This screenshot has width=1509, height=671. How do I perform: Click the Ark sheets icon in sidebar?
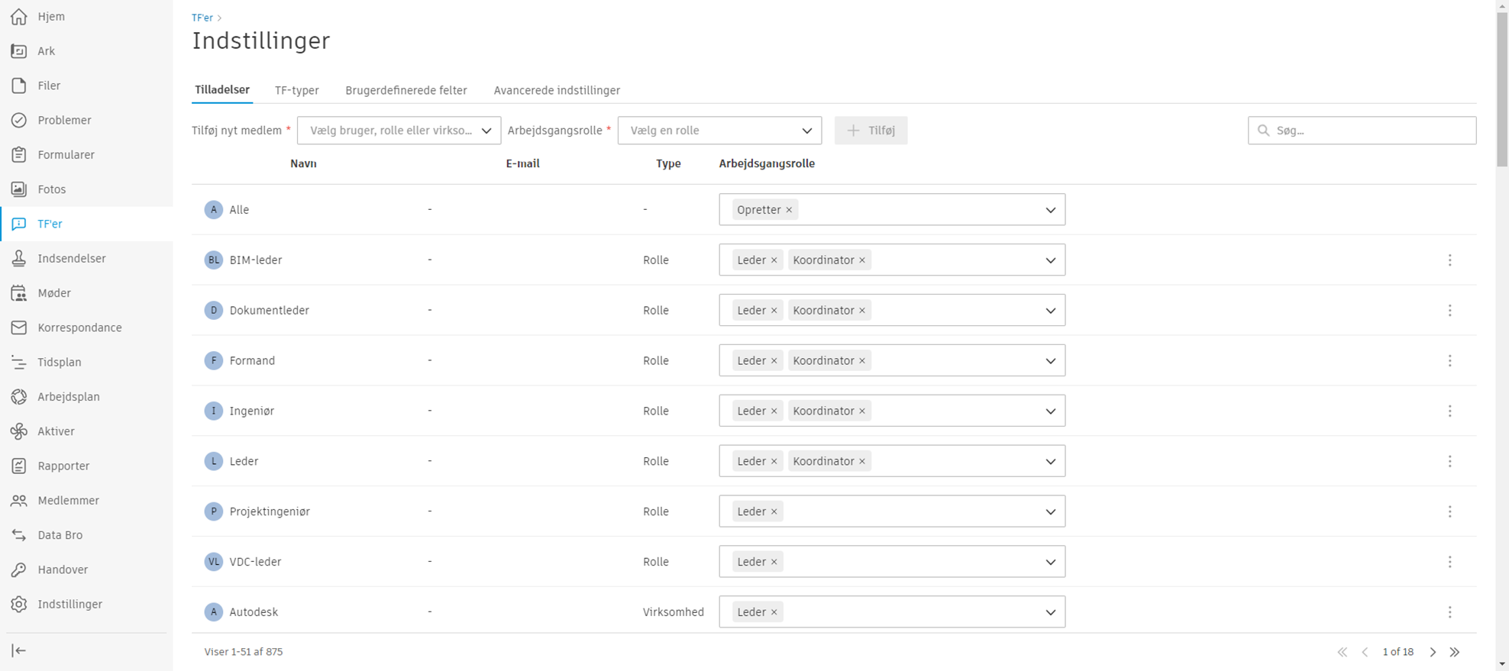[19, 51]
